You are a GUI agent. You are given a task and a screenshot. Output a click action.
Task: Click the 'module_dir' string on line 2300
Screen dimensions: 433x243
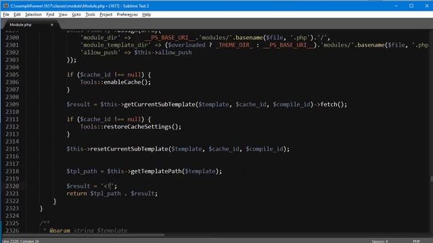(x=101, y=38)
